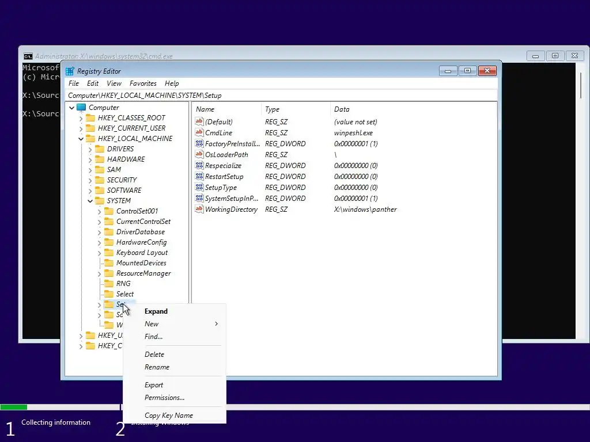590x442 pixels.
Task: Click the Windows setup progress bar
Action: 295,407
